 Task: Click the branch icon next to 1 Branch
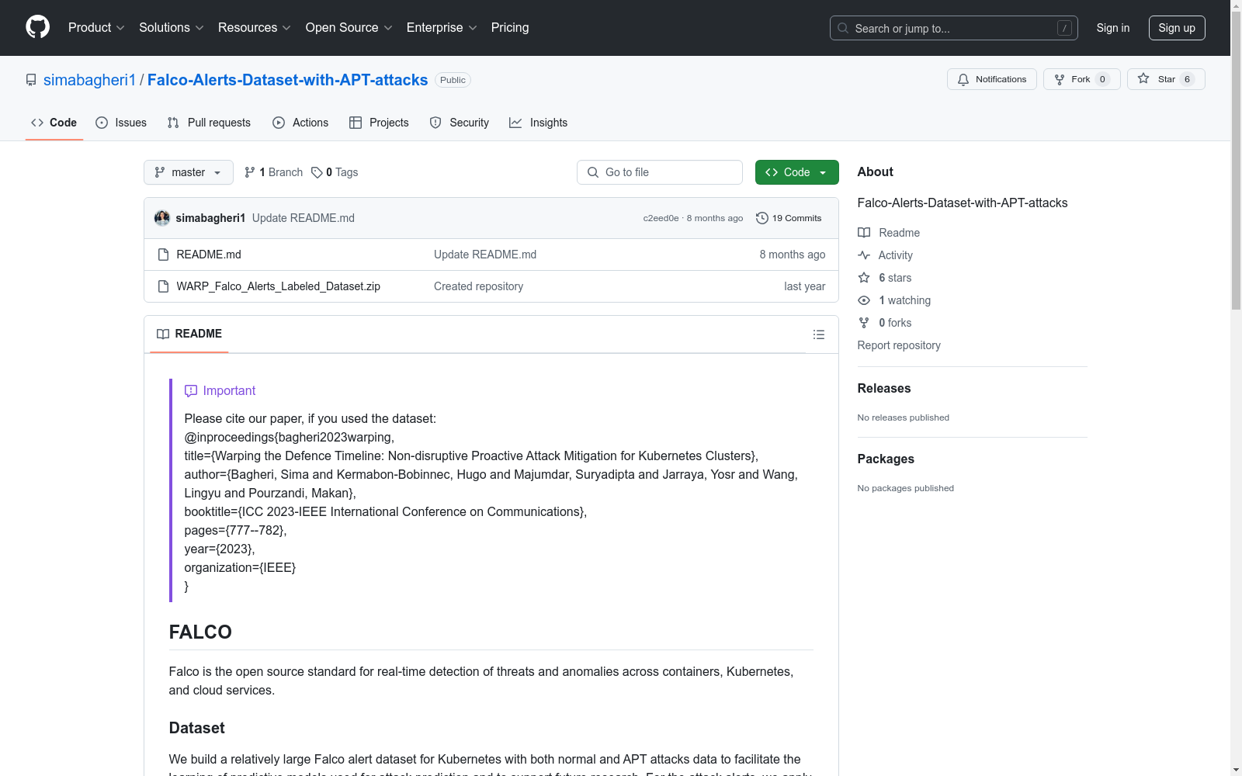250,172
